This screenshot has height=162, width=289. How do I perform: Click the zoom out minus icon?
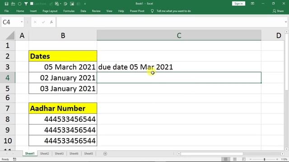coord(251,159)
